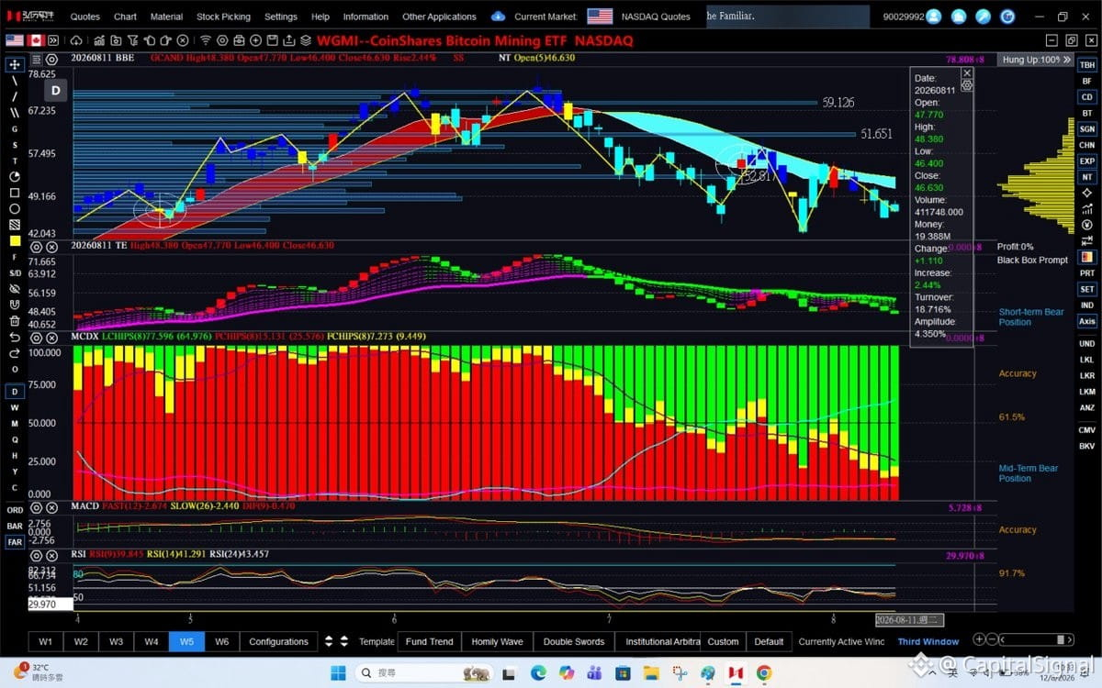This screenshot has height=688, width=1102.
Task: Adjust the bottom zoom slider bar
Action: tap(1037, 639)
